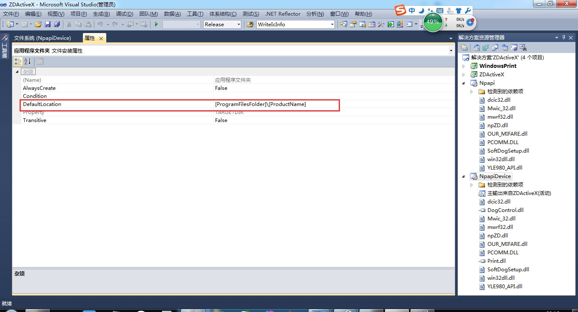The height and width of the screenshot is (312, 578).
Task: Close the 属性 tab
Action: click(x=101, y=39)
